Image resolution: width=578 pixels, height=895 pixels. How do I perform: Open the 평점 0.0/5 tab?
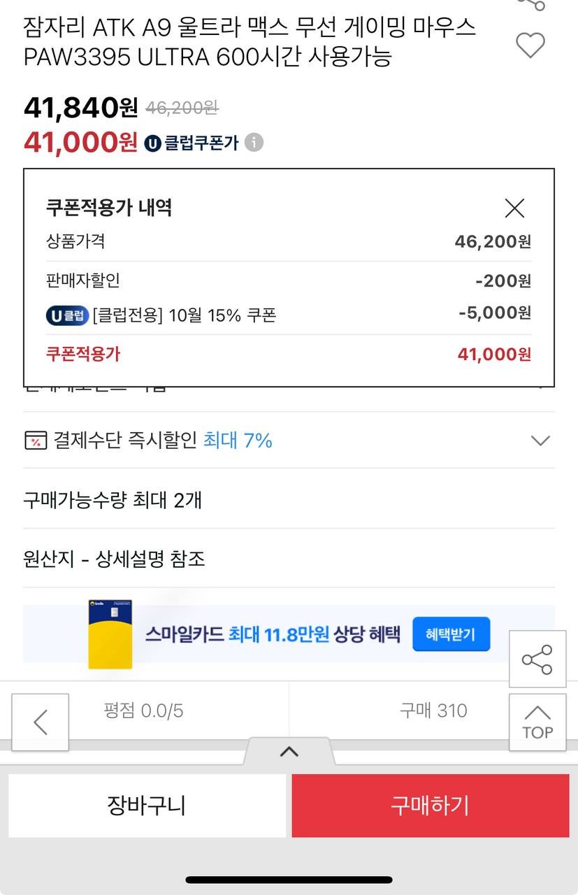[x=144, y=711]
